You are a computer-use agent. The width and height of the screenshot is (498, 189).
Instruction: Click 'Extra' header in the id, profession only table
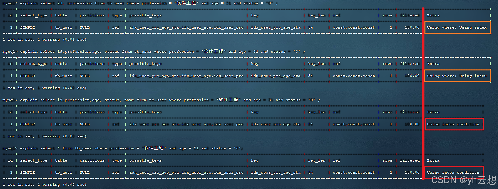click(433, 15)
